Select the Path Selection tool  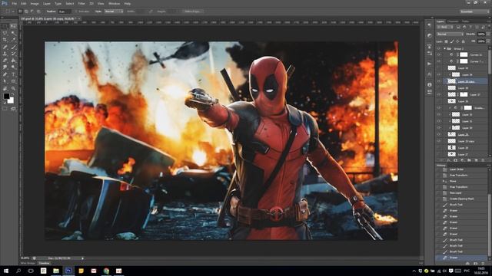[x=5, y=81]
